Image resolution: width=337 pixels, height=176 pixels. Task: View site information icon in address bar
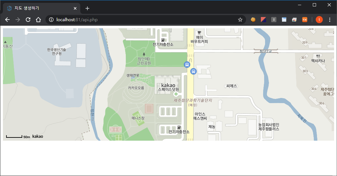point(51,20)
